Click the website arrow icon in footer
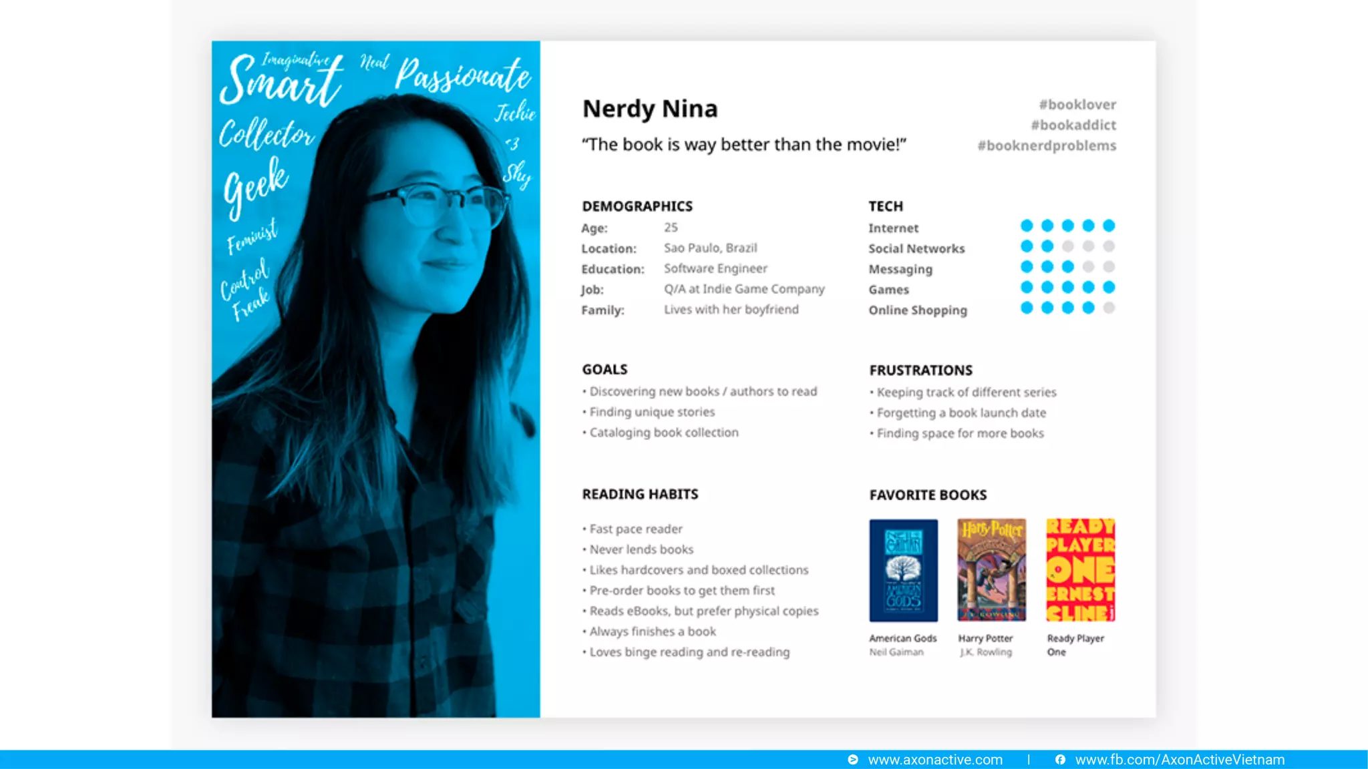This screenshot has height=769, width=1368. [853, 760]
